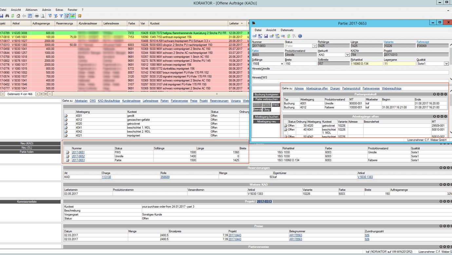Screen dimensions: 452x255
Task: Click the horizontal scrollbar under the orders table
Action: pyautogui.click(x=147, y=94)
